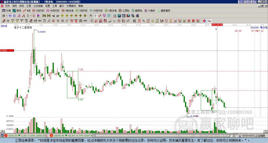Select the hand pan tool
This screenshot has width=268, height=143.
click(x=91, y=16)
